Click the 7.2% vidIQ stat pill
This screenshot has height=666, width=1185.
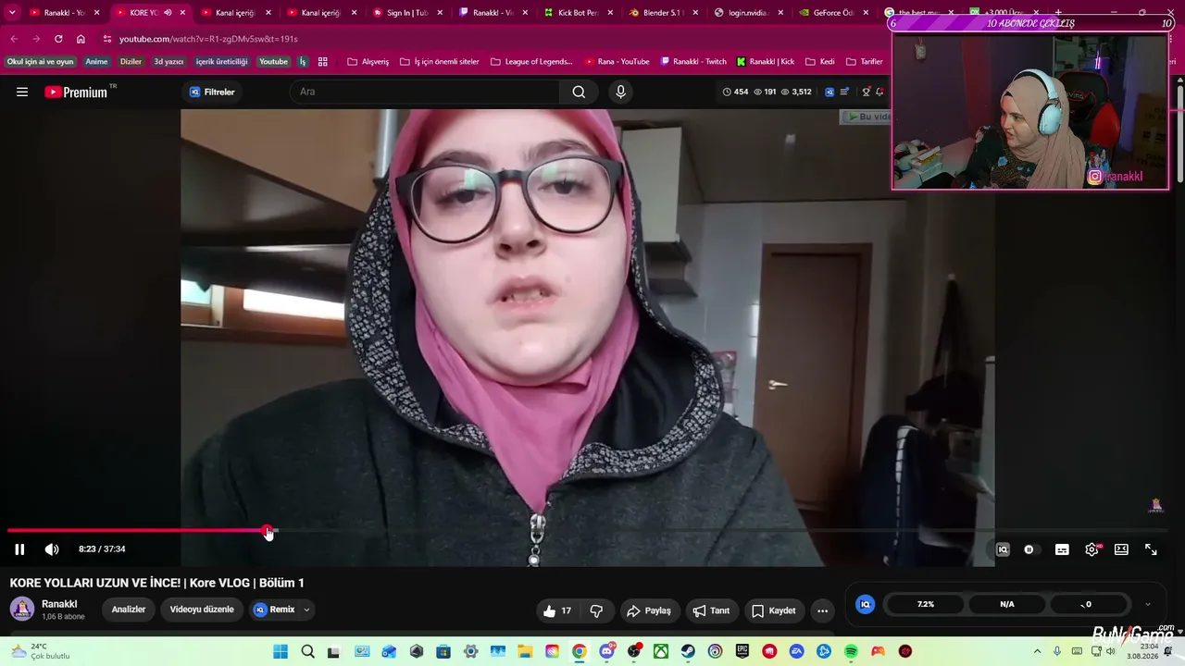926,604
